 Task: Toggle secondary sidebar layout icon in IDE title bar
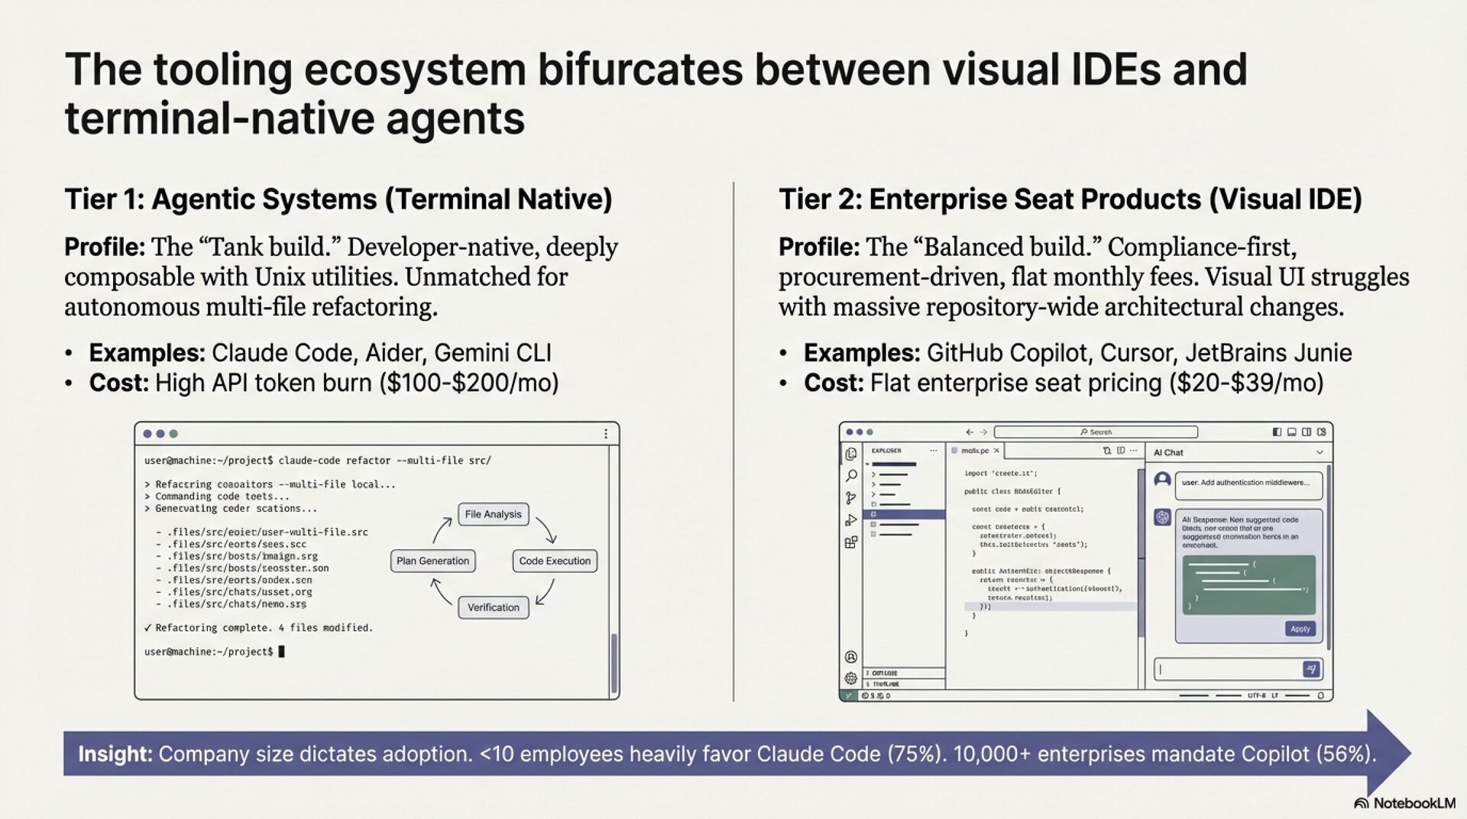pyautogui.click(x=1307, y=432)
